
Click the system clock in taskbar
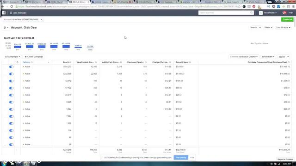[x=287, y=164]
